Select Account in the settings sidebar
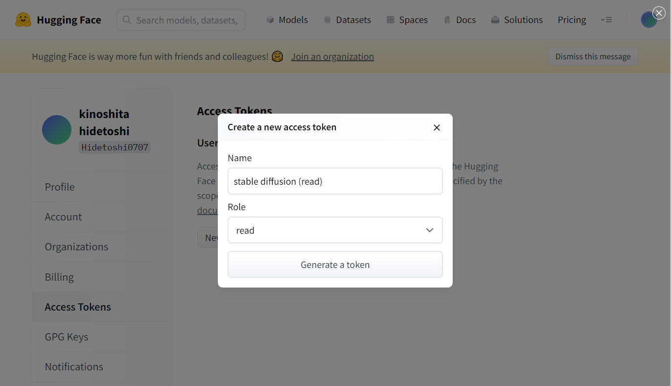This screenshot has width=671, height=386. click(102, 217)
